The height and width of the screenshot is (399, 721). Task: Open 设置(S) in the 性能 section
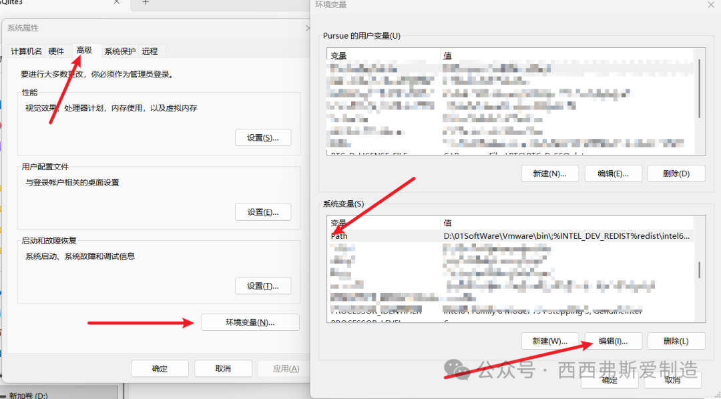tap(263, 138)
